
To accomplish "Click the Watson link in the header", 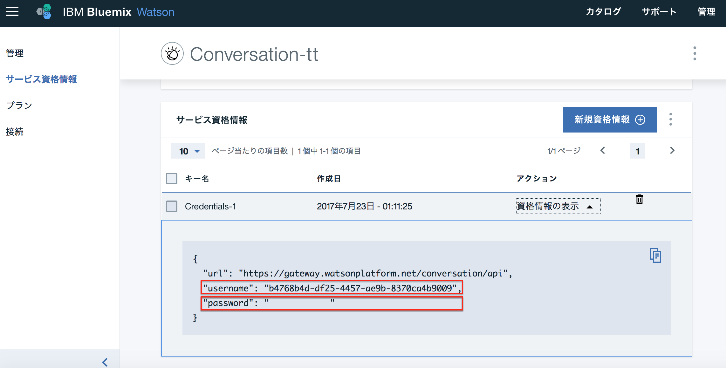I will pos(155,12).
